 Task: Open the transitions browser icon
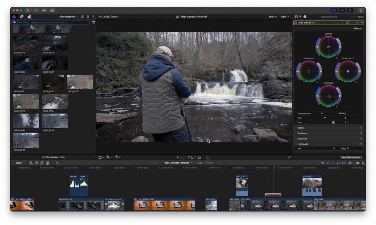tap(363, 163)
